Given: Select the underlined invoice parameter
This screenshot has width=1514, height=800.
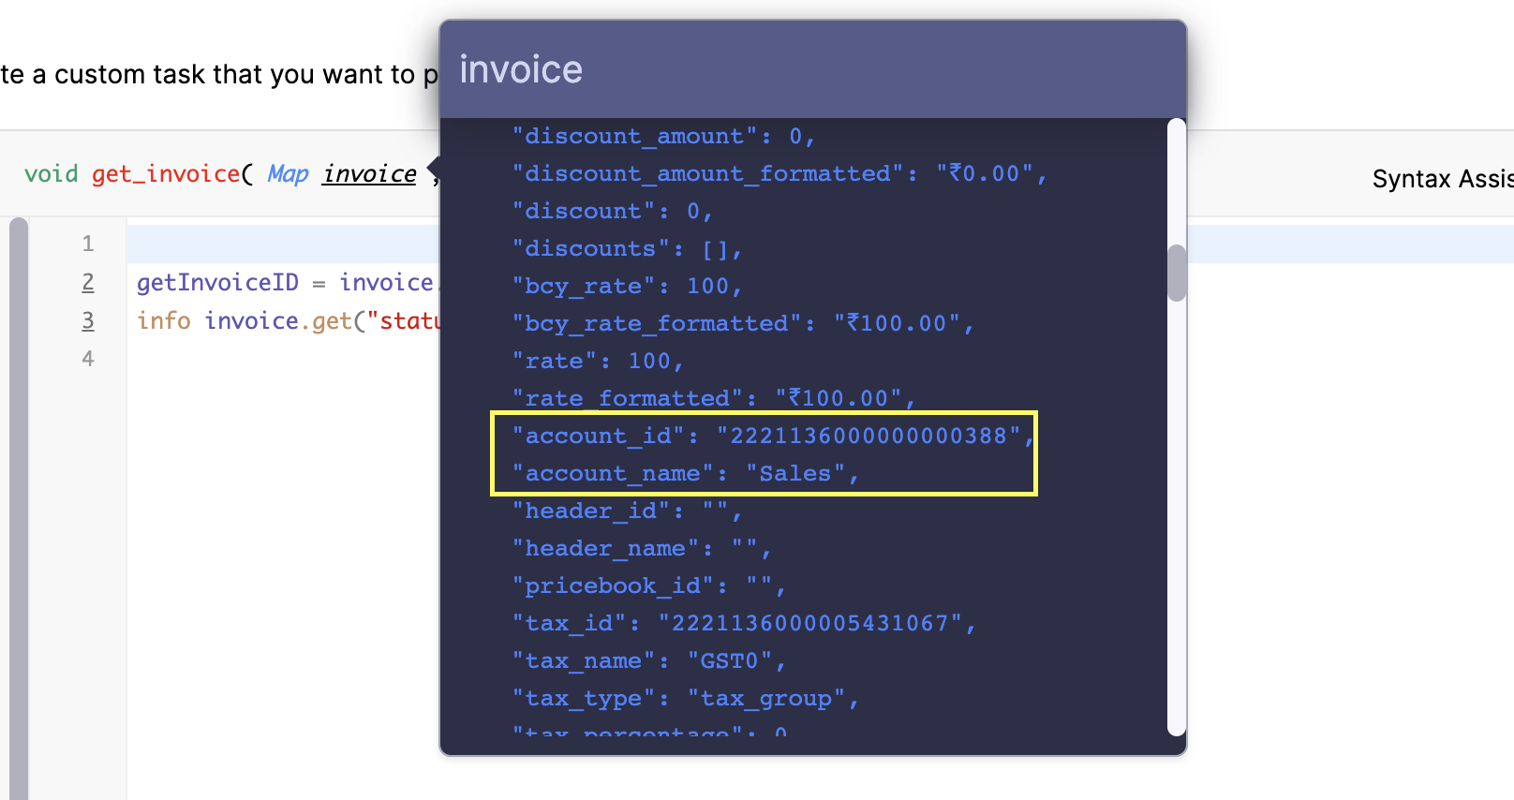Looking at the screenshot, I should click(x=369, y=173).
